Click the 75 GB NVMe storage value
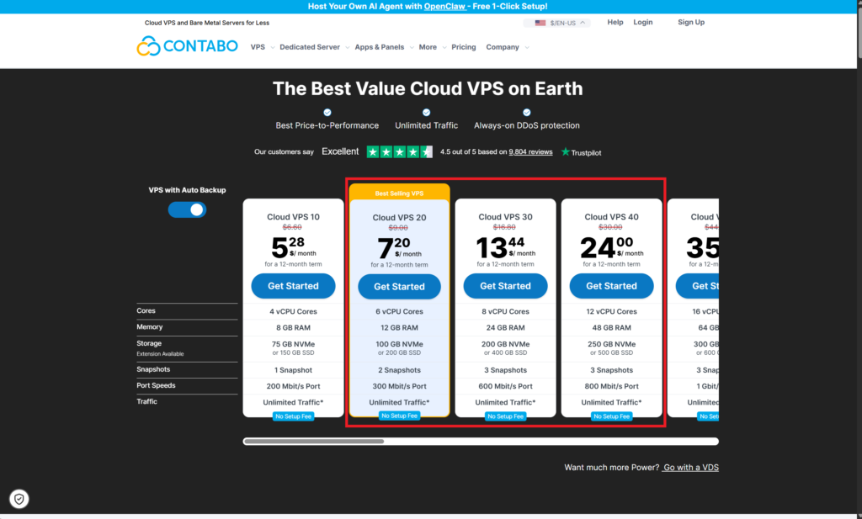 293,344
